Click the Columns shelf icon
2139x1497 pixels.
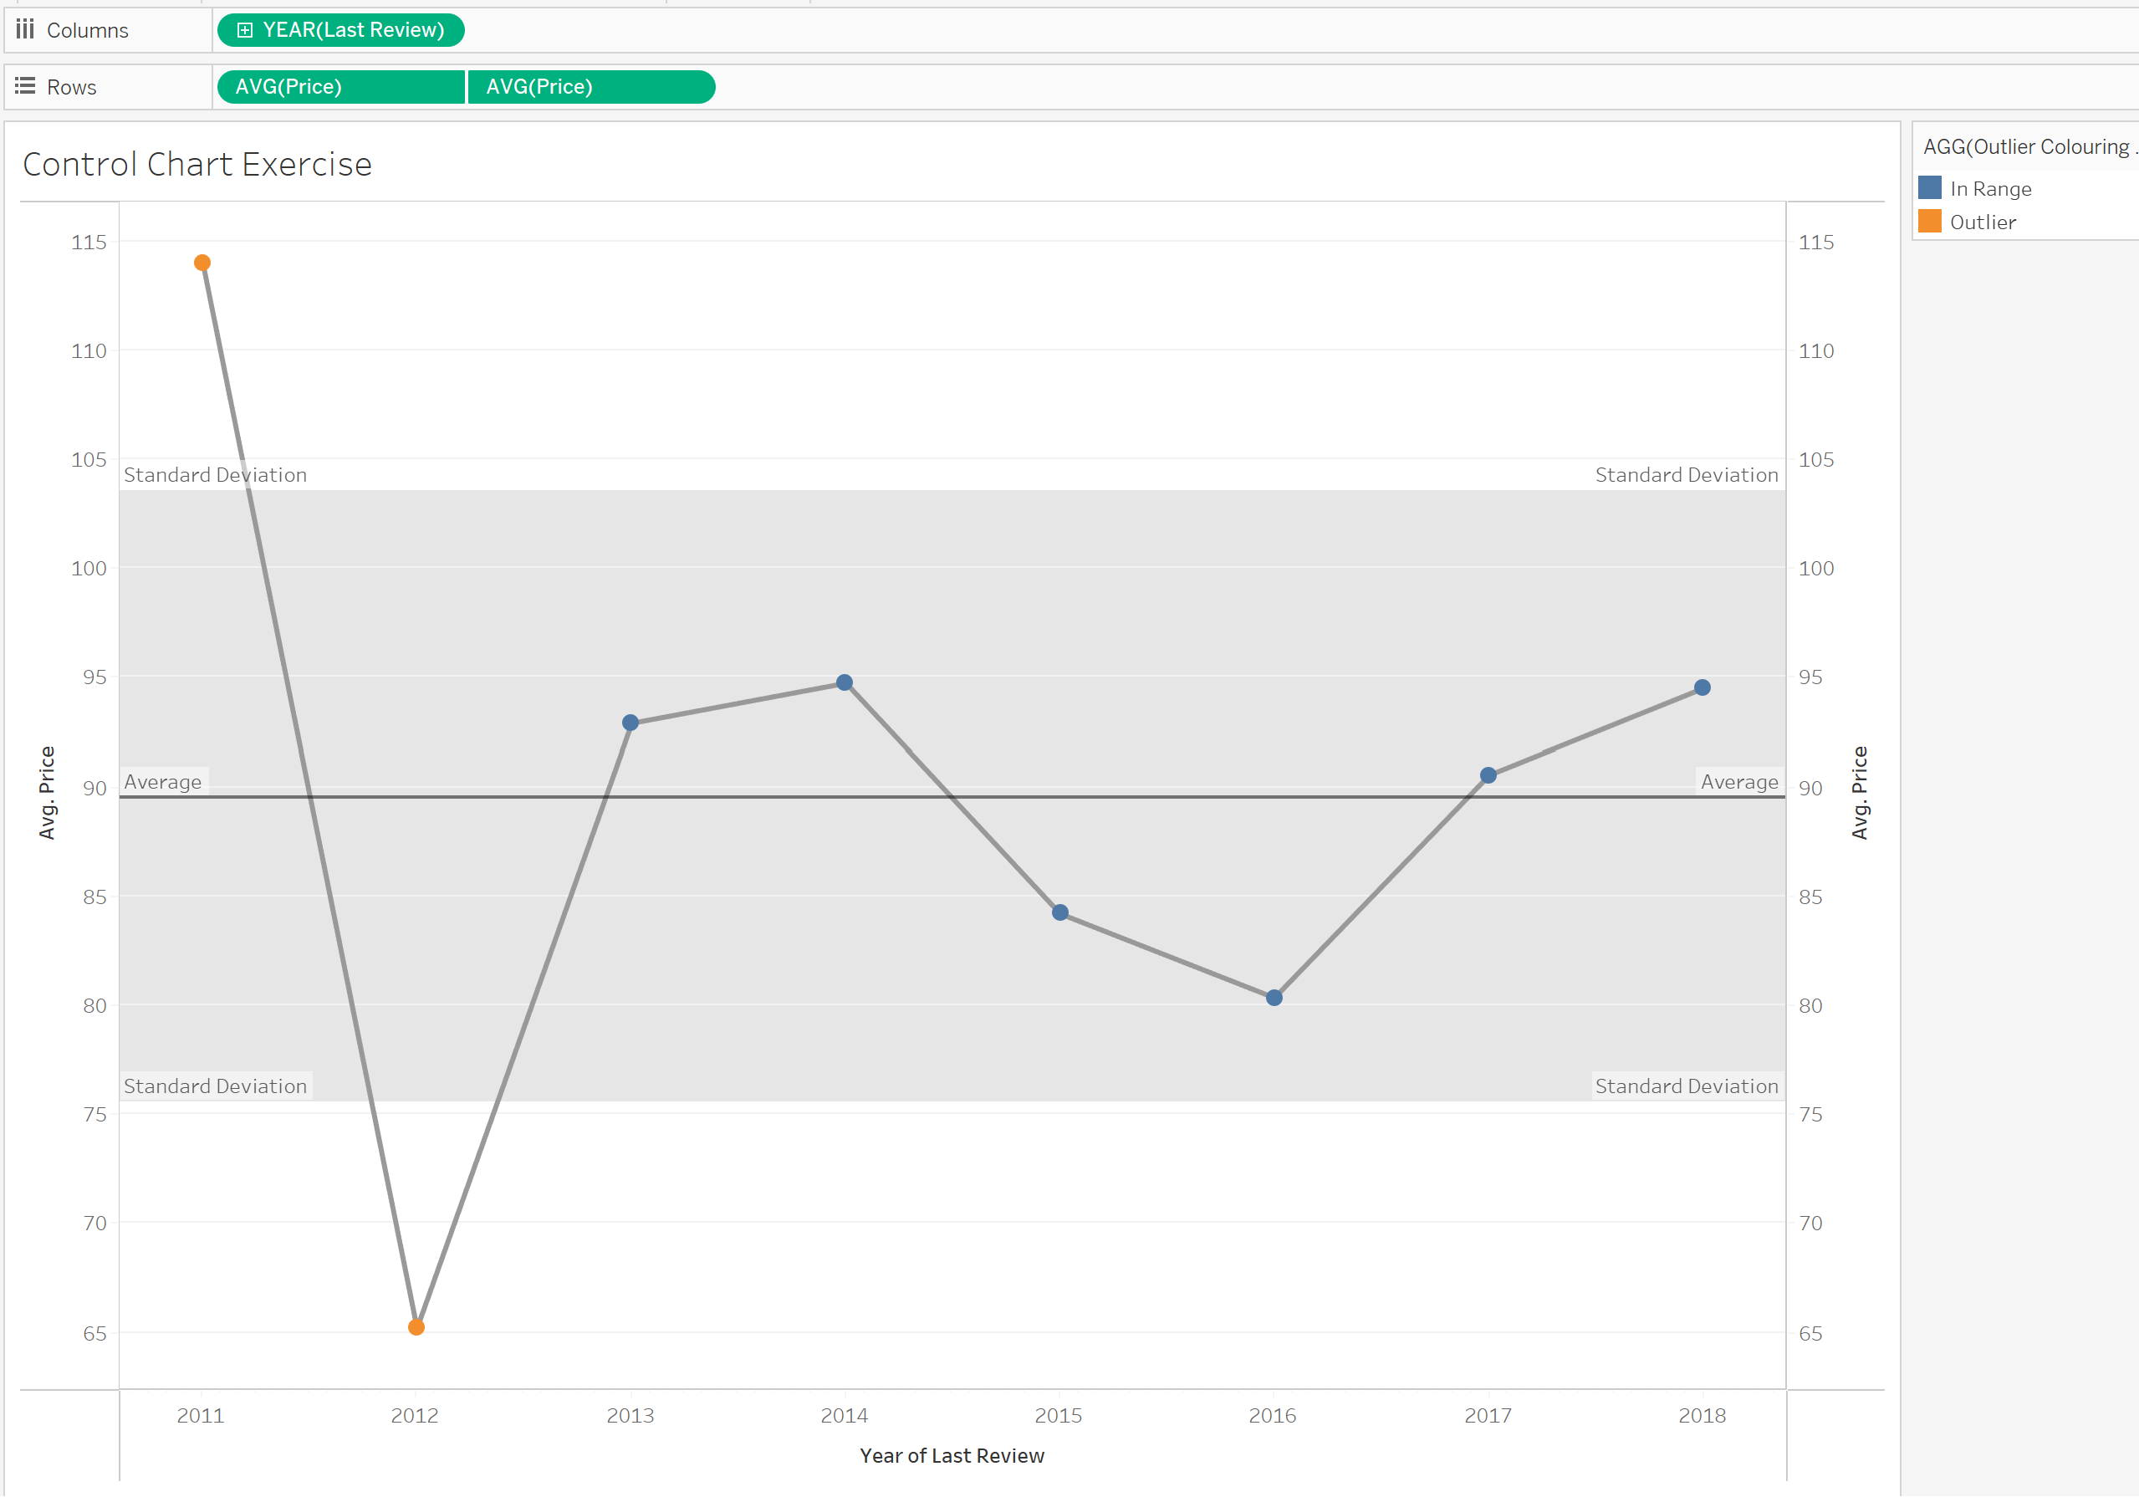[x=25, y=30]
